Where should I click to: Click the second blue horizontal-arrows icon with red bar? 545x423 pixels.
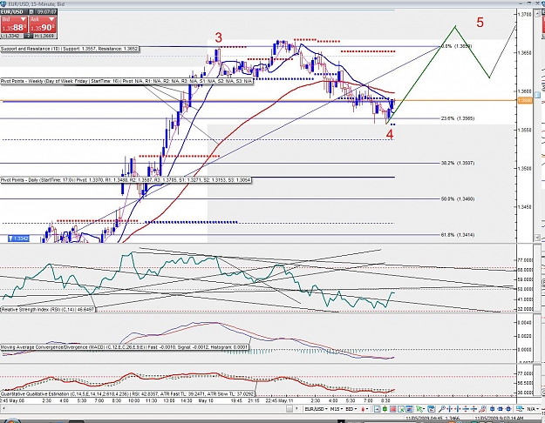point(458,409)
